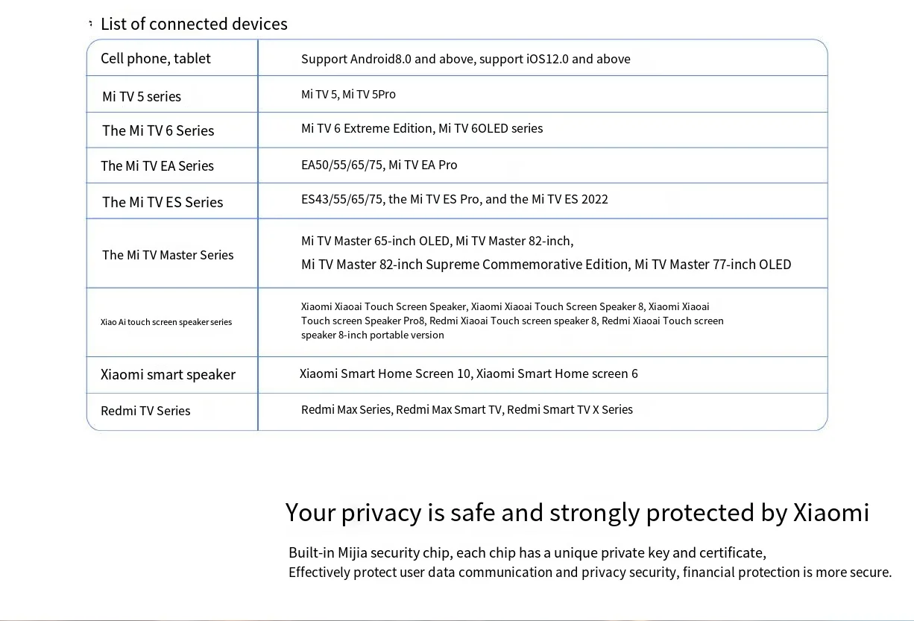Select The Mi TV 6 Series label
Image resolution: width=914 pixels, height=621 pixels.
coord(158,130)
